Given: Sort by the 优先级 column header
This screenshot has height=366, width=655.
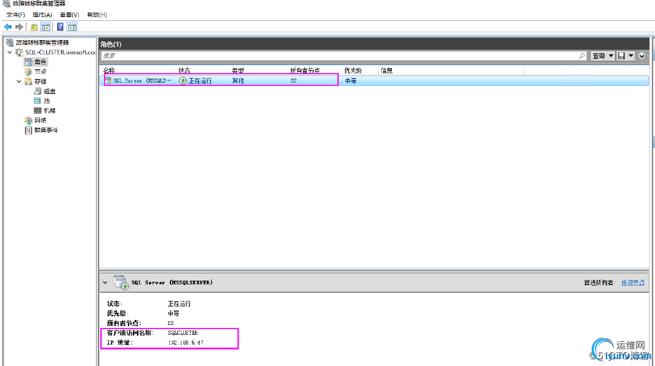Looking at the screenshot, I should [353, 71].
